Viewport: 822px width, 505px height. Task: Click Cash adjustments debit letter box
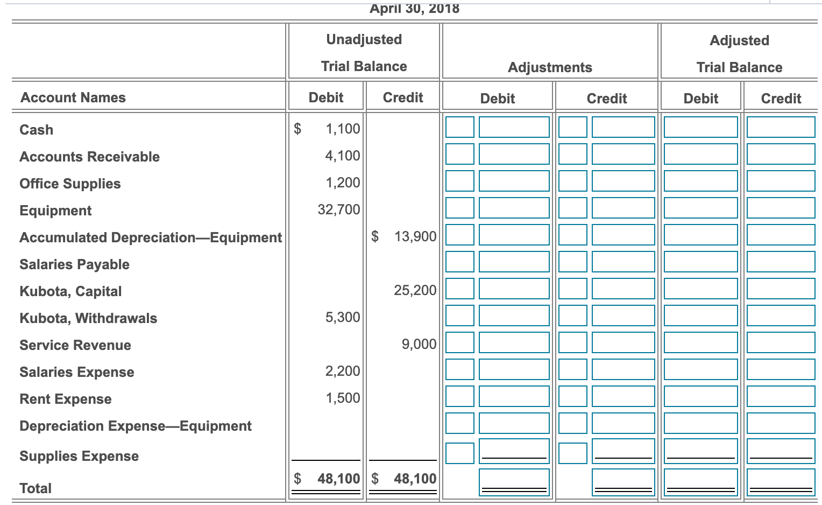pyautogui.click(x=460, y=127)
